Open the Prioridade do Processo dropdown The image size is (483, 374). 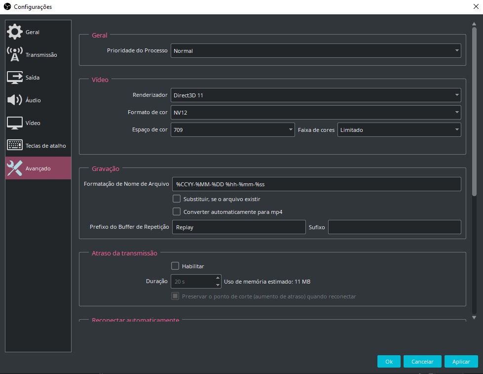(316, 51)
